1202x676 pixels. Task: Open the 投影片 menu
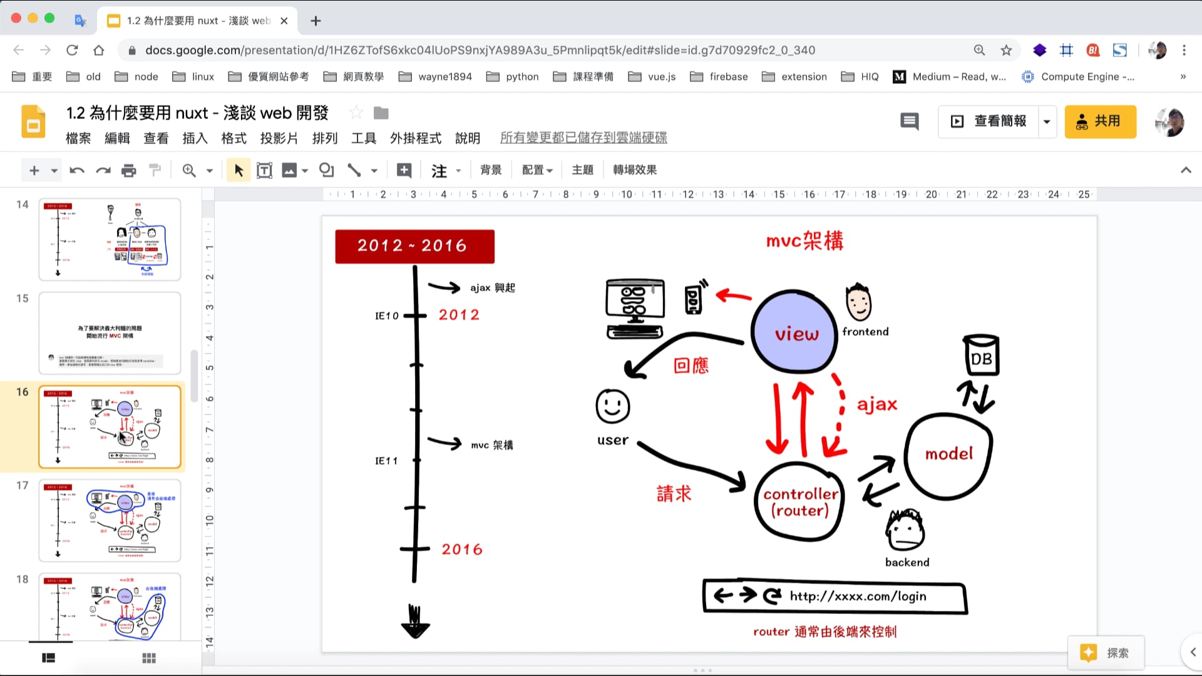coord(279,138)
